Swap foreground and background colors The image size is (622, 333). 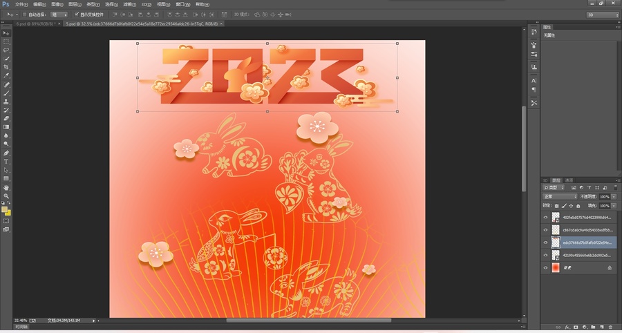(x=9, y=203)
